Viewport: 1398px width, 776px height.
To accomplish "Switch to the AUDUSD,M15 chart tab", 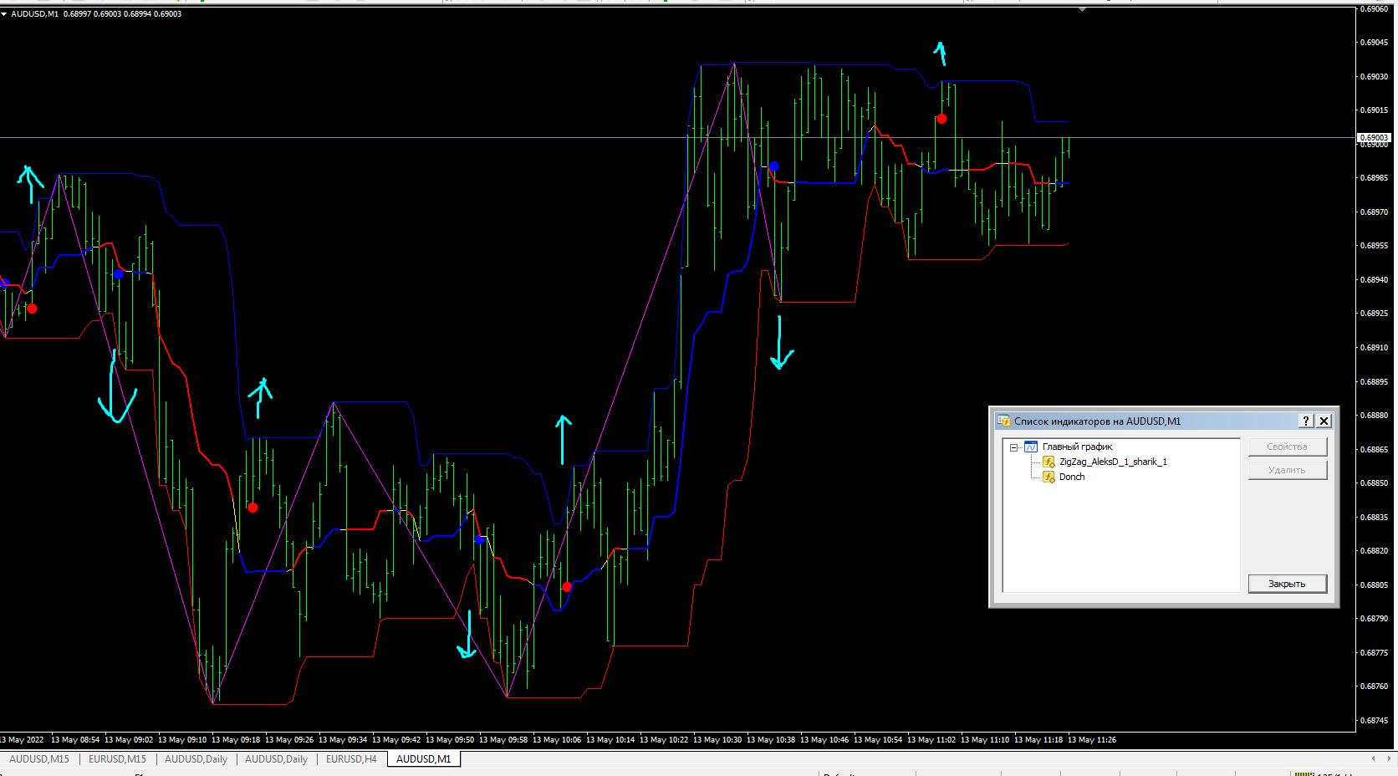I will tap(39, 759).
